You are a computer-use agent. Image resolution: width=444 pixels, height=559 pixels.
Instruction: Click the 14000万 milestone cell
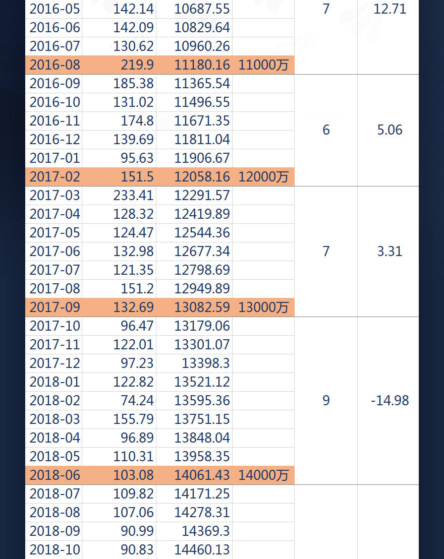coord(263,475)
